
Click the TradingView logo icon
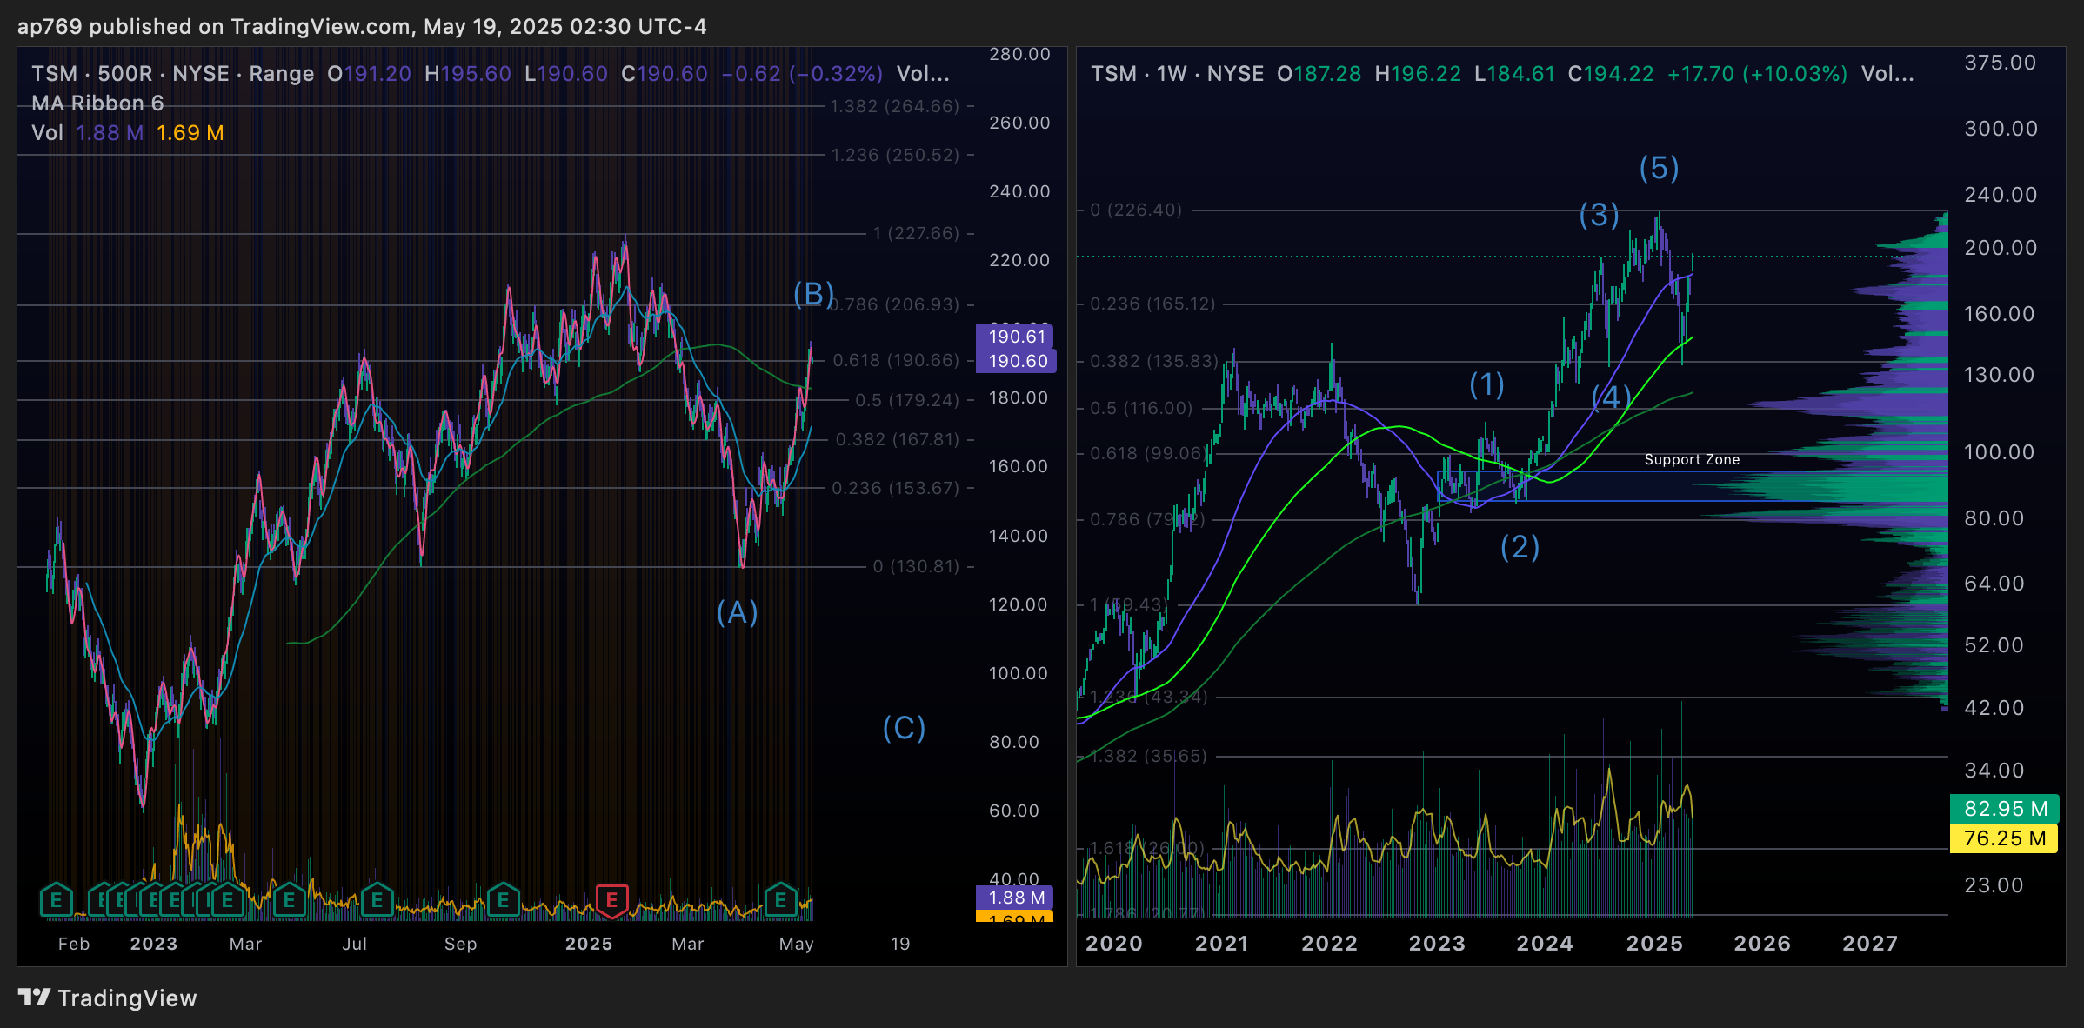(35, 998)
